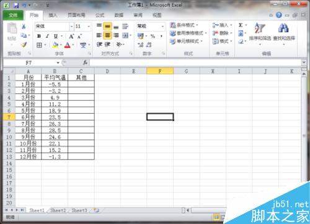Toggle middle vertical align
Viewport: 310px width, 224px height.
pyautogui.click(x=107, y=26)
